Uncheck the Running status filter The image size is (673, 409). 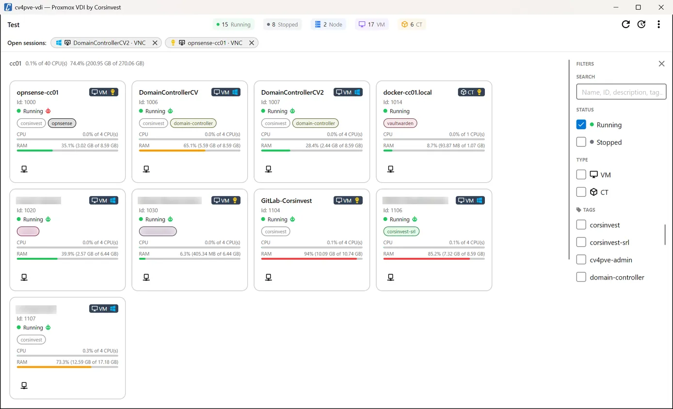pyautogui.click(x=581, y=125)
